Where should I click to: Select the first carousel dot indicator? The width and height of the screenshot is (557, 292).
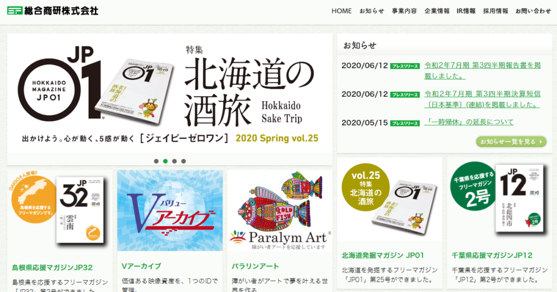[x=156, y=161]
